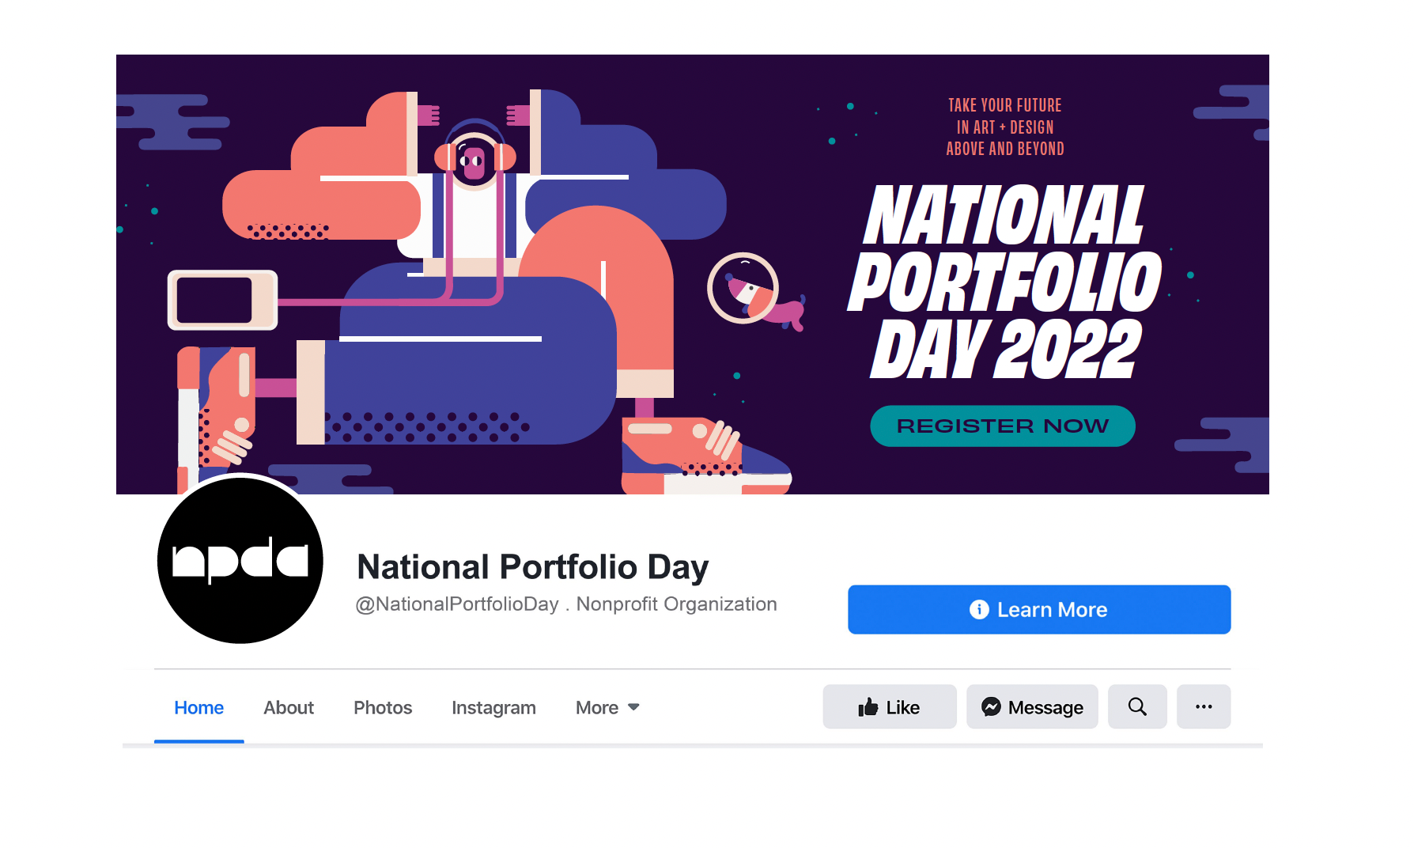Click the Message button label

click(x=1045, y=708)
